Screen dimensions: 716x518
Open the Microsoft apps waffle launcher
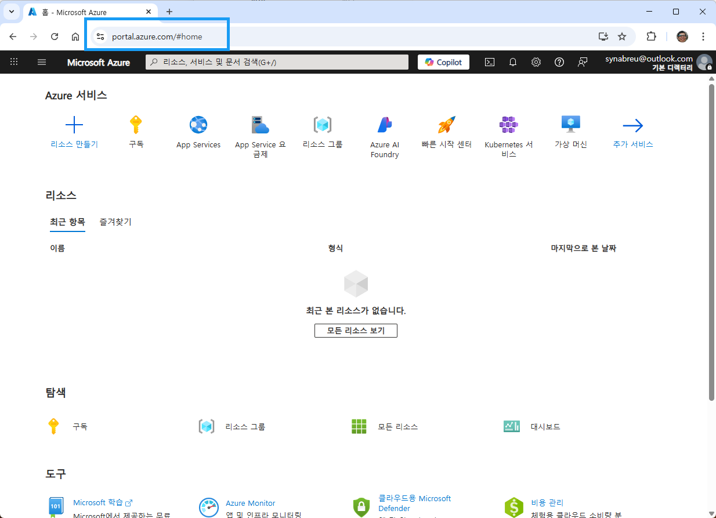(14, 61)
